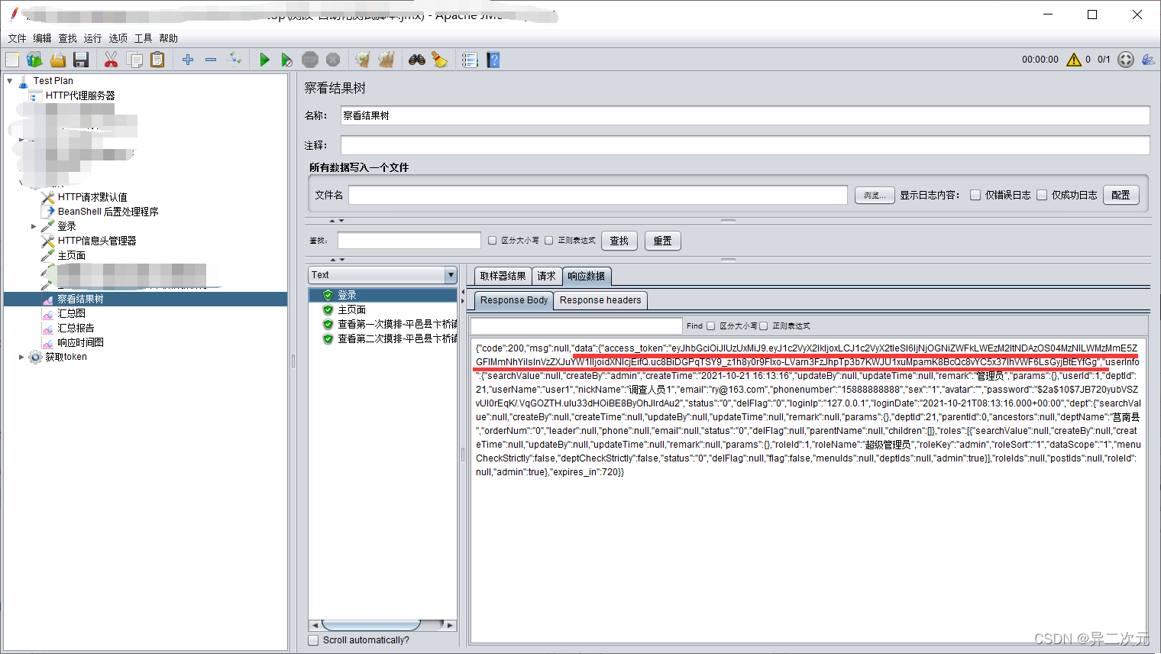Open the 文件 menu
The image size is (1161, 654).
17,38
